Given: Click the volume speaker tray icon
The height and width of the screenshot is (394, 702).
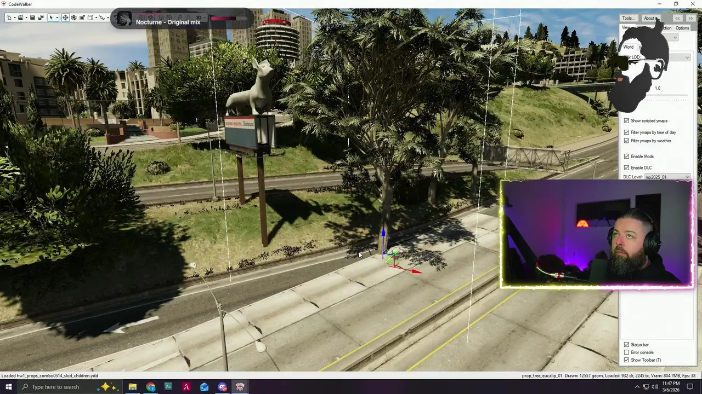Looking at the screenshot, I should click(x=655, y=387).
